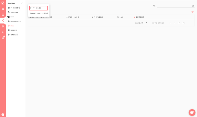
Task: Go to the next page
Action: pyautogui.click(x=179, y=23)
